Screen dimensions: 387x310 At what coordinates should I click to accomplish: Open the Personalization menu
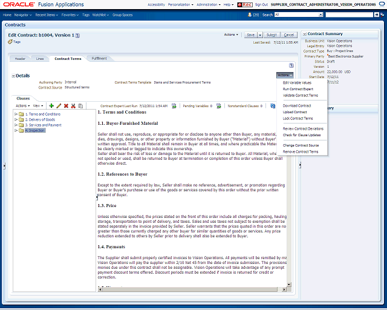click(180, 5)
